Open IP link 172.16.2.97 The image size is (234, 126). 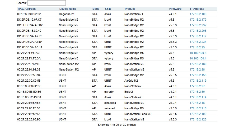[x=197, y=86]
